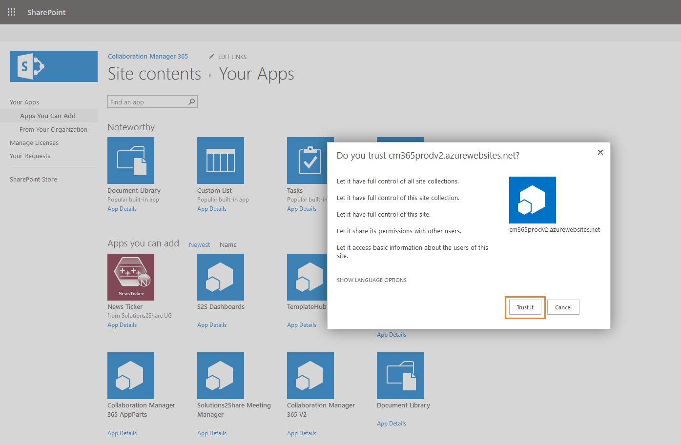Click the 'Apps you can add' heading

pyautogui.click(x=143, y=243)
